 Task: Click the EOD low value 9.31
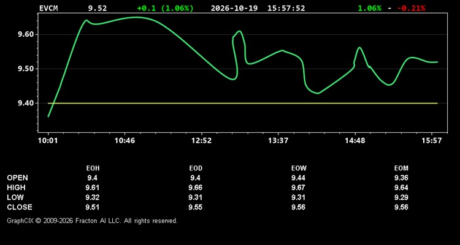196,197
